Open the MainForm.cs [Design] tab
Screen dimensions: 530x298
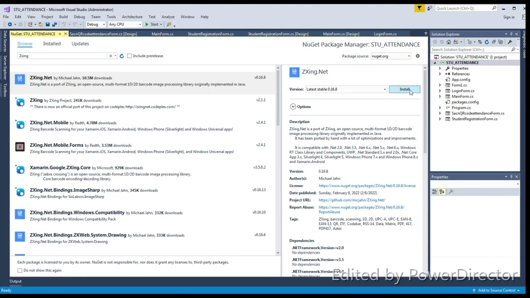(341, 34)
